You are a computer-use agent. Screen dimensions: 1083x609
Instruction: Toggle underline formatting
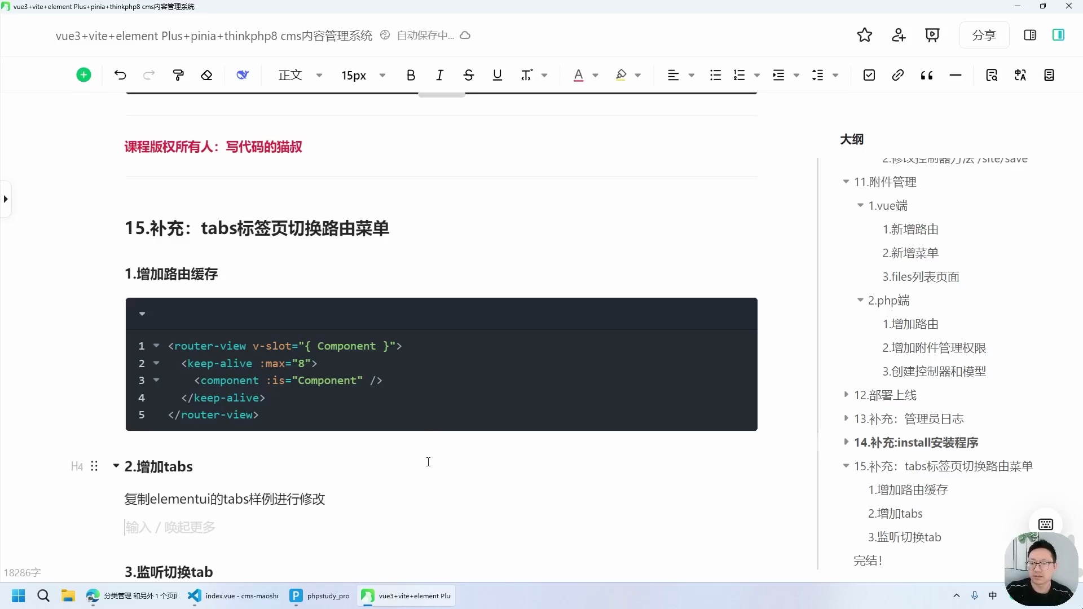coord(497,75)
